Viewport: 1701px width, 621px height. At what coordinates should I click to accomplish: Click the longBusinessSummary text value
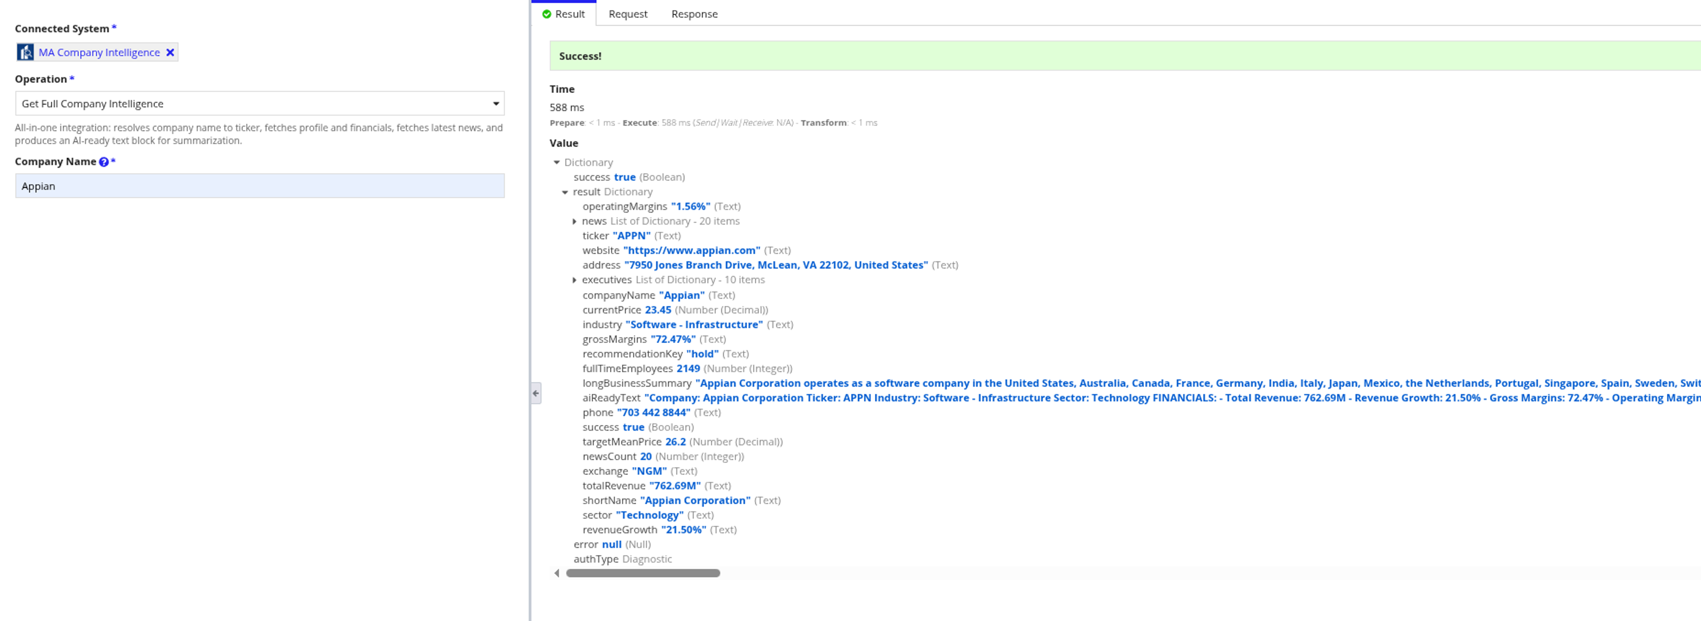1198,383
